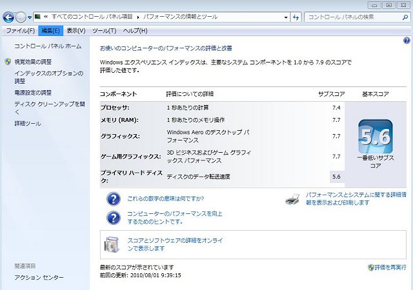
Task: Click the 5.6 base score badge
Action: pos(376,137)
